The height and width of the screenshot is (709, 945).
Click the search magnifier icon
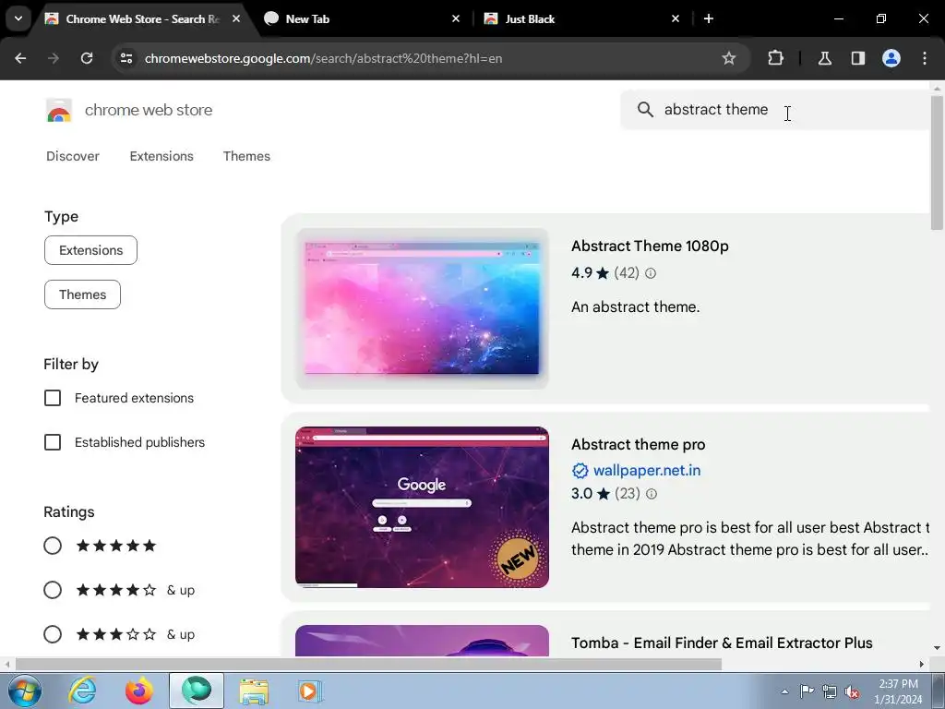645,110
